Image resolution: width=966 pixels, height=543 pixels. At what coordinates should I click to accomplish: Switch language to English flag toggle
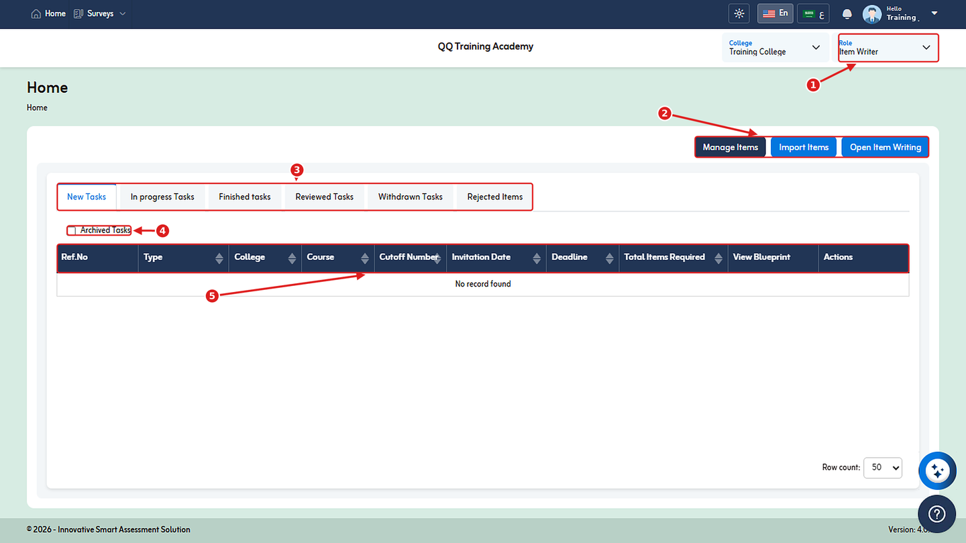click(775, 13)
